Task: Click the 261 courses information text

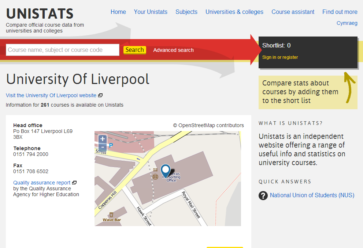Action: pyautogui.click(x=64, y=105)
